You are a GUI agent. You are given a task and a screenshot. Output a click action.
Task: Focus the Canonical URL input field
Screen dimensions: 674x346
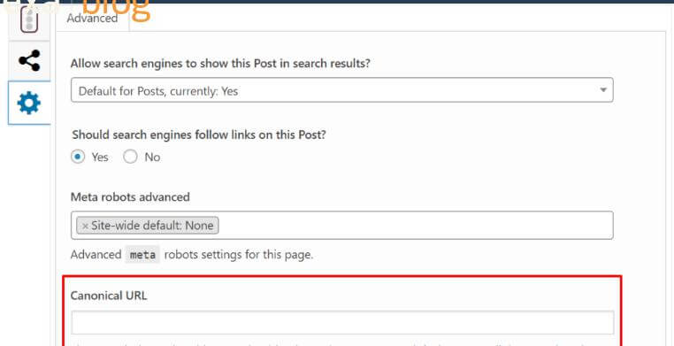(342, 323)
